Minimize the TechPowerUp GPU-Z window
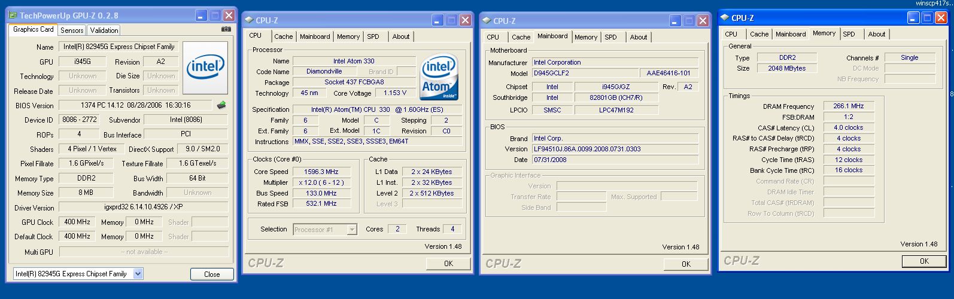 tap(201, 16)
